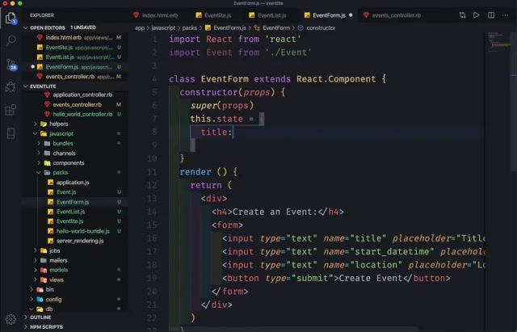Click the constructor breadcrumb item
This screenshot has width=517, height=332.
(321, 27)
